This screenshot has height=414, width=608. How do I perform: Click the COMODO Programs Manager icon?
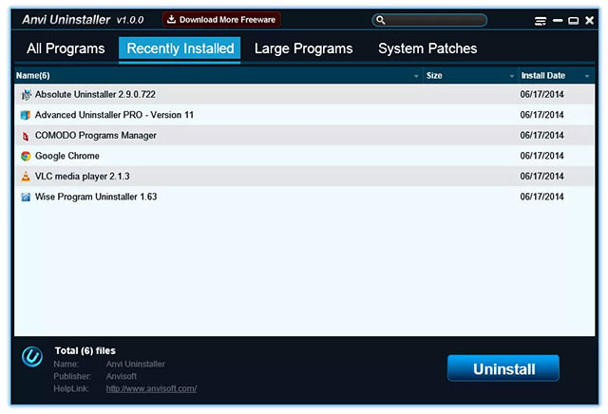click(26, 136)
